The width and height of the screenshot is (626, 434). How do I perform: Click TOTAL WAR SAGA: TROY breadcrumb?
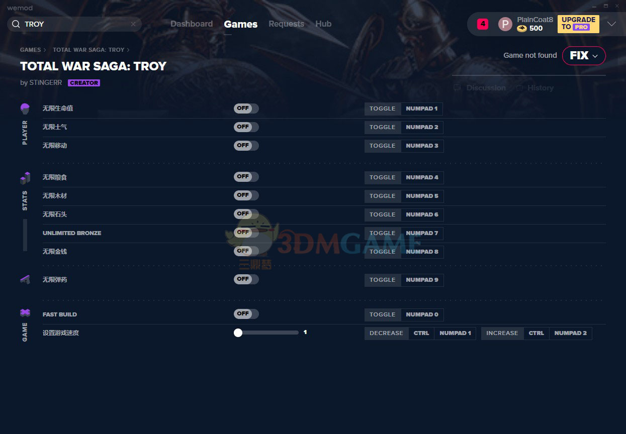(x=88, y=50)
